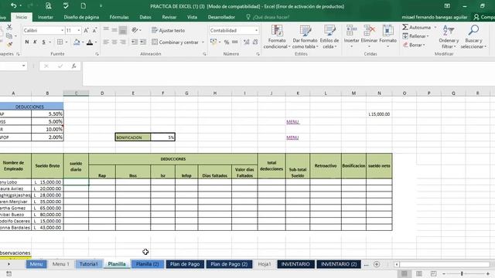The width and height of the screenshot is (495, 278).
Task: Align text right
Action: click(123, 42)
